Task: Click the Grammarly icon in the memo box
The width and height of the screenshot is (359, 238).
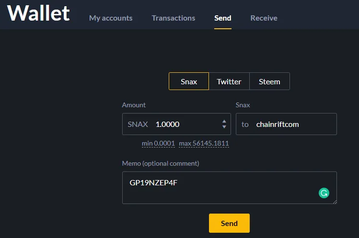Action: coord(324,193)
